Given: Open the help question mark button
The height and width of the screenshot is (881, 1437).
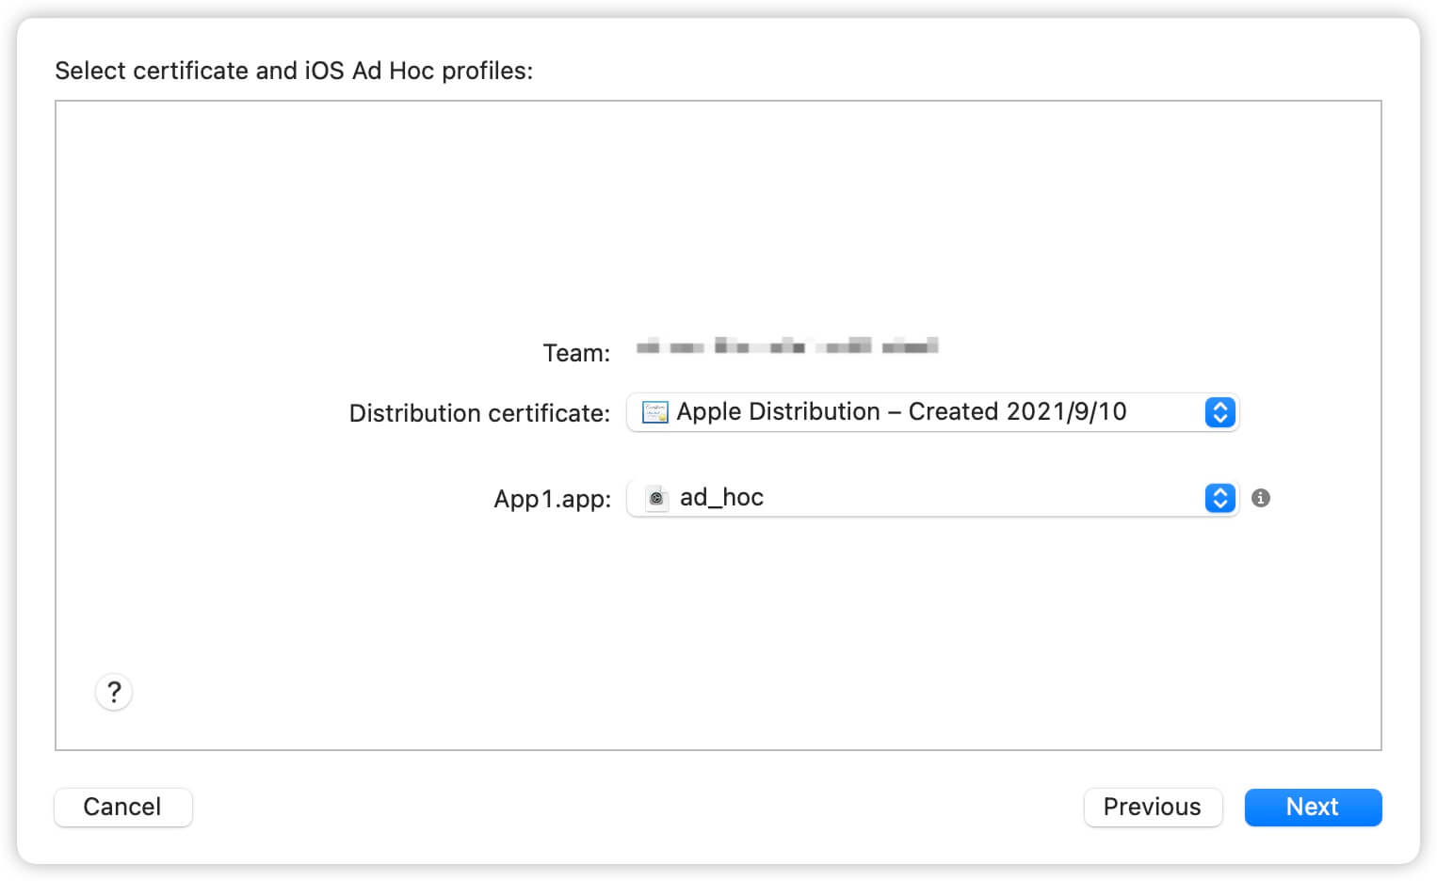Looking at the screenshot, I should (114, 693).
